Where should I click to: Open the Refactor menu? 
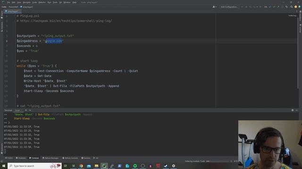(42, 2)
